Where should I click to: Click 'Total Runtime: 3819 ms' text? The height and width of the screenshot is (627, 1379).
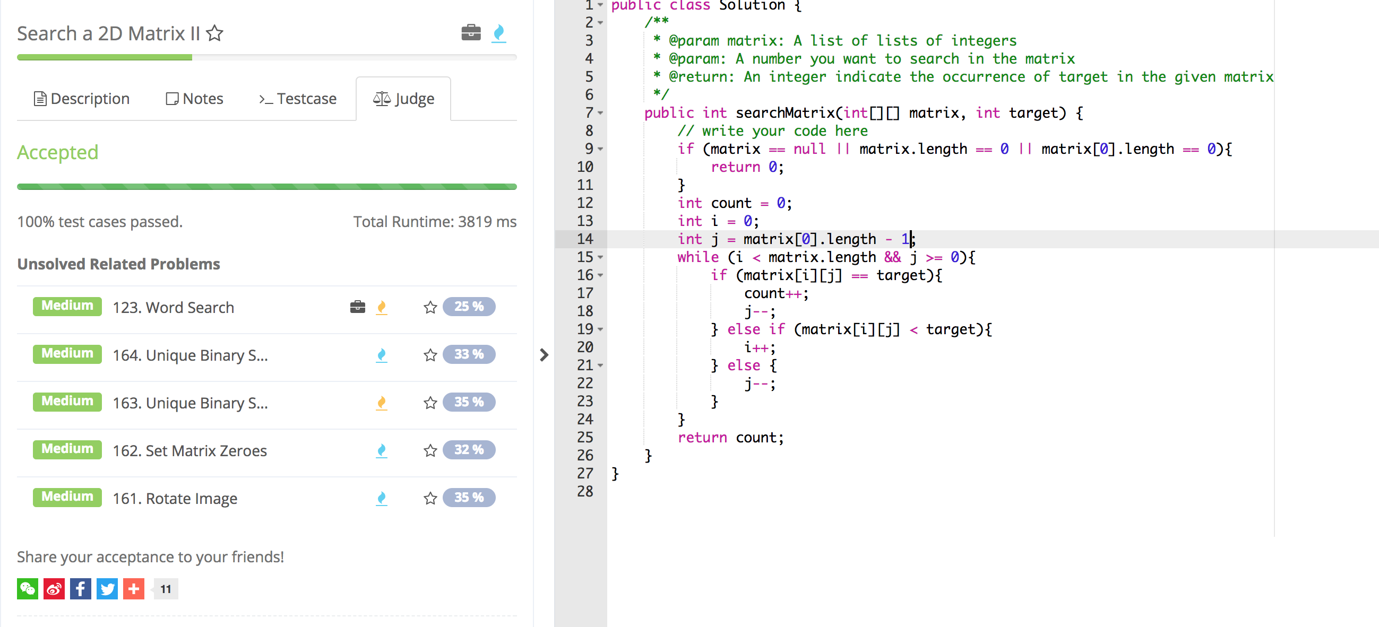pos(435,222)
